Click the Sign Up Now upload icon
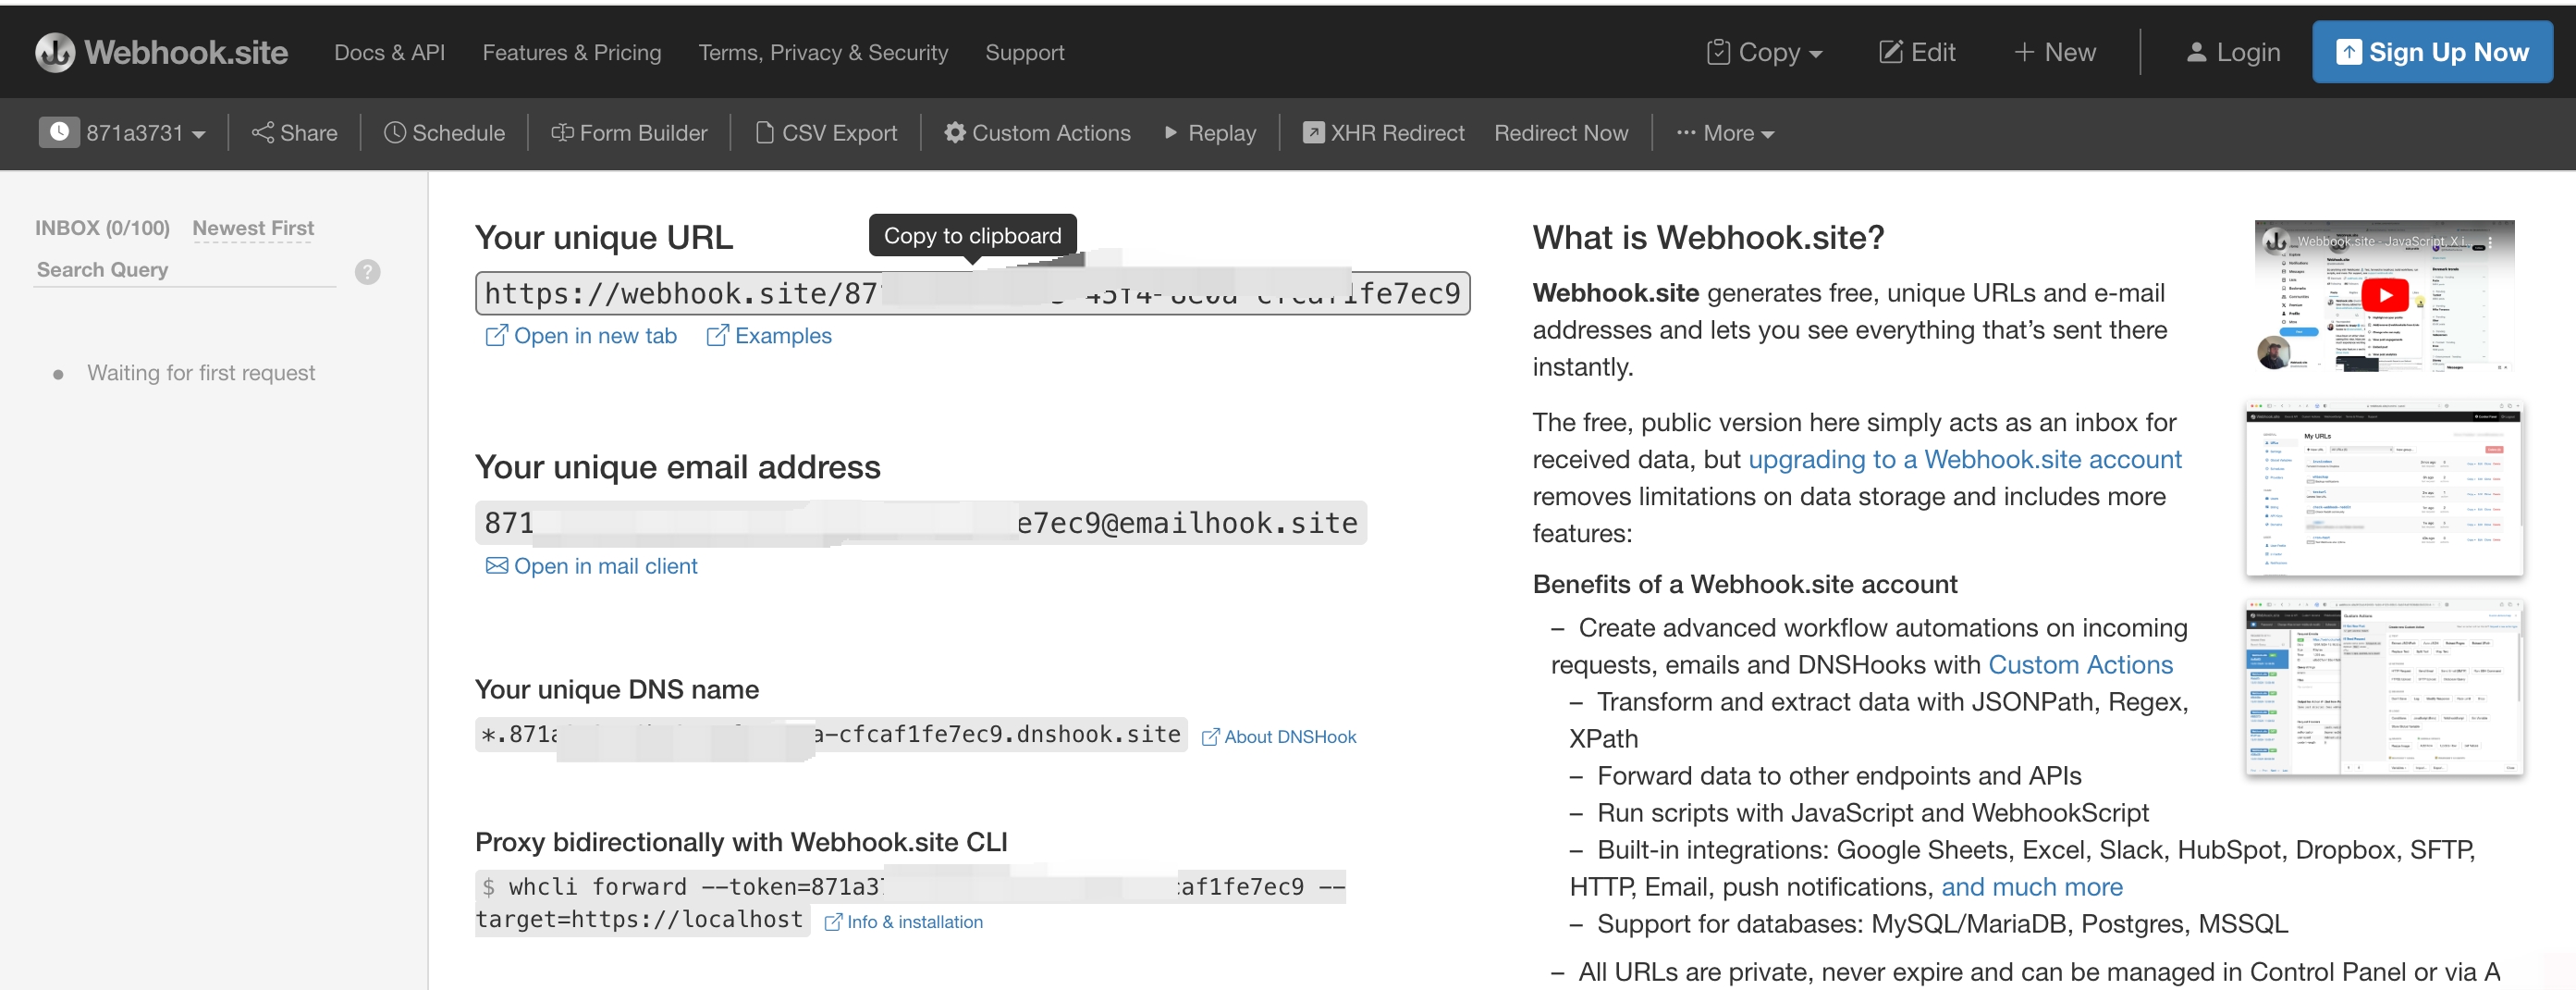 [2348, 52]
